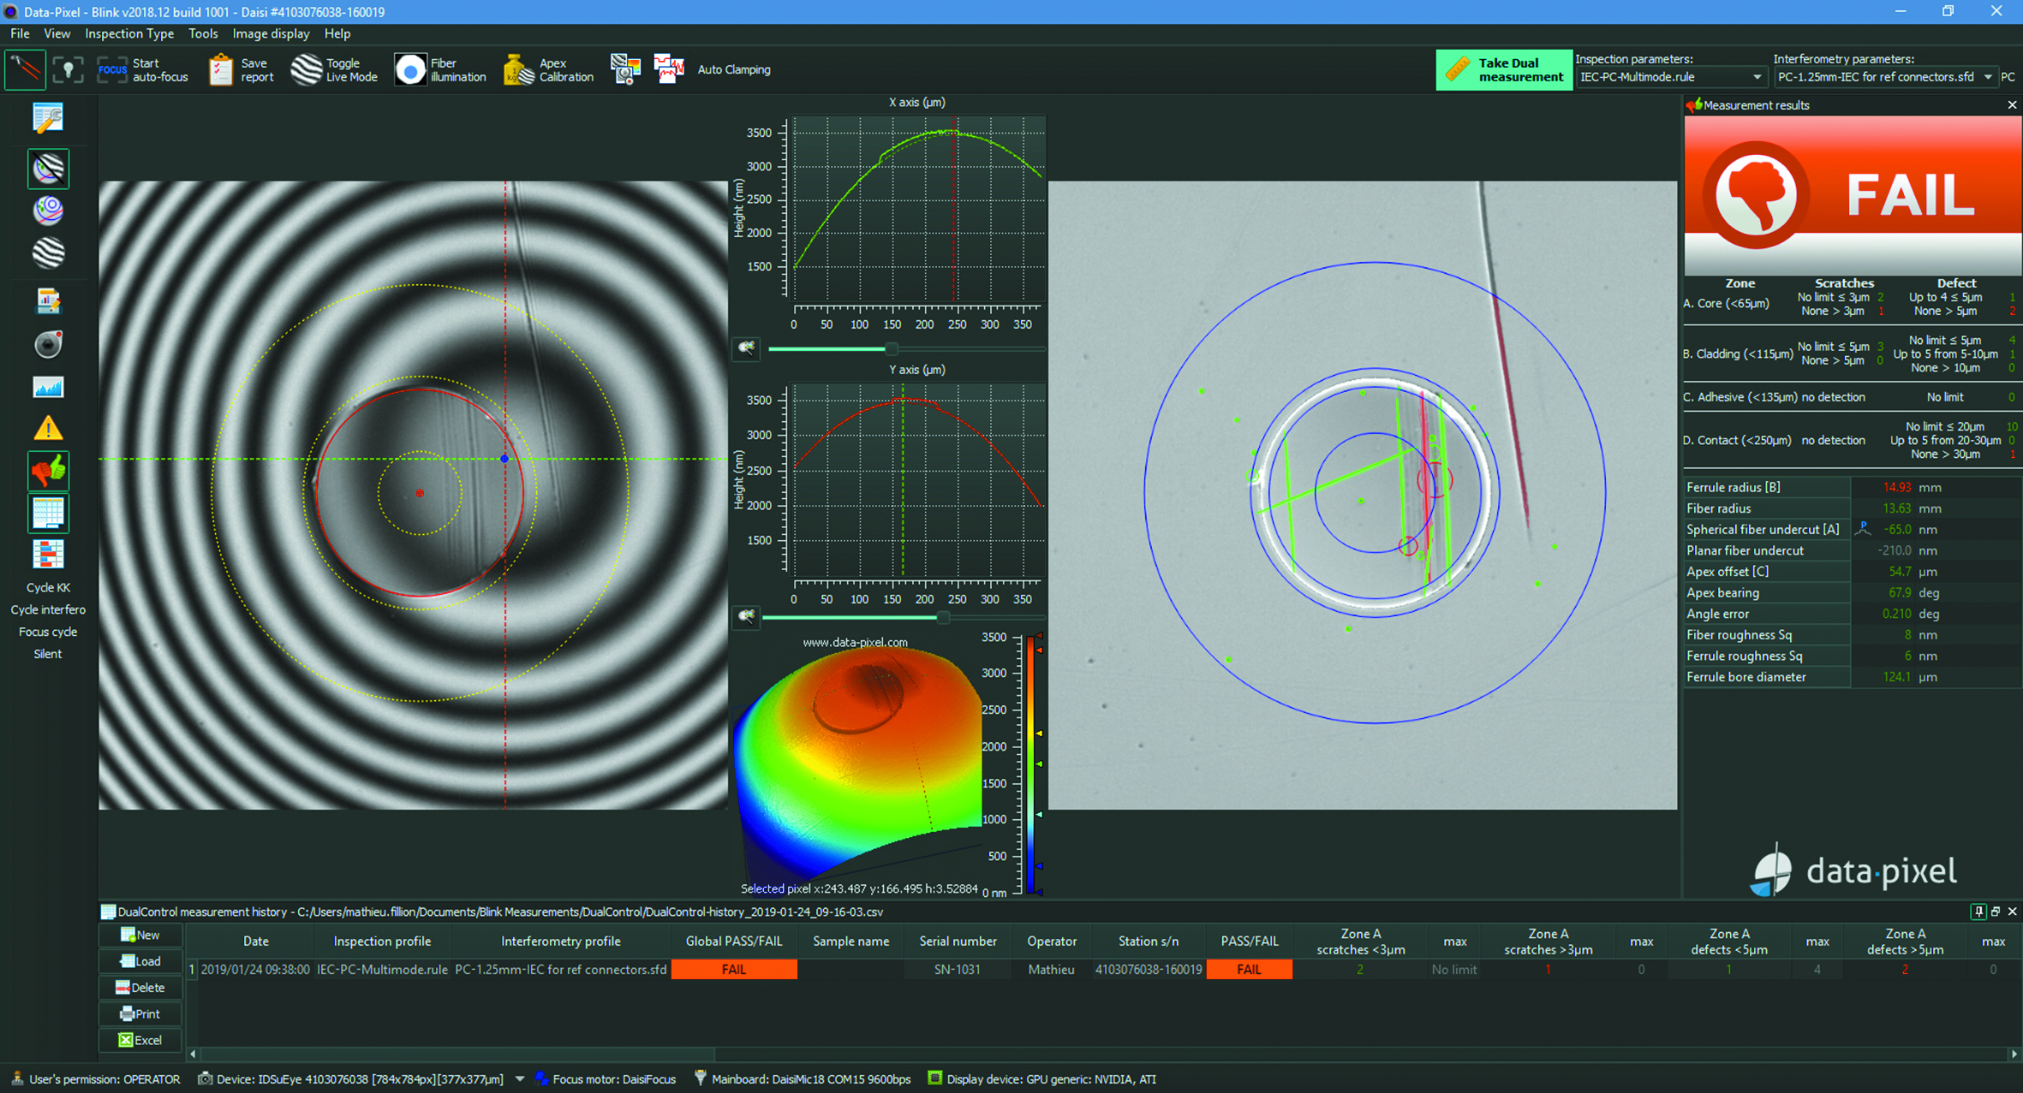Open the Inspection Type menu
This screenshot has height=1093, width=2023.
(129, 33)
